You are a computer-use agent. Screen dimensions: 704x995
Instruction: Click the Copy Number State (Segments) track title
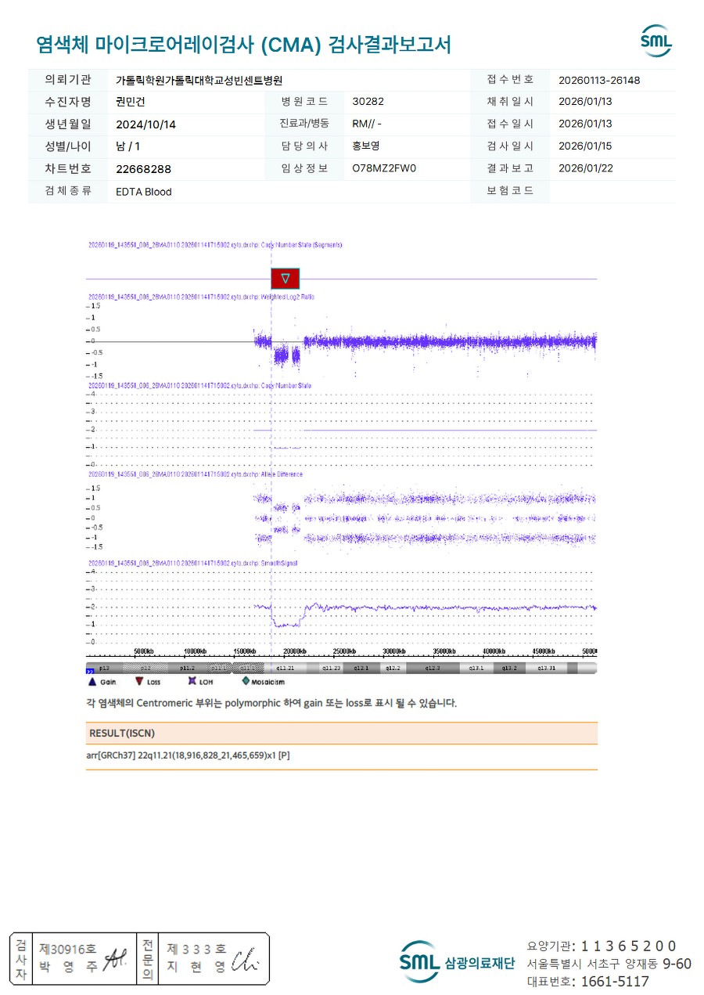(215, 245)
